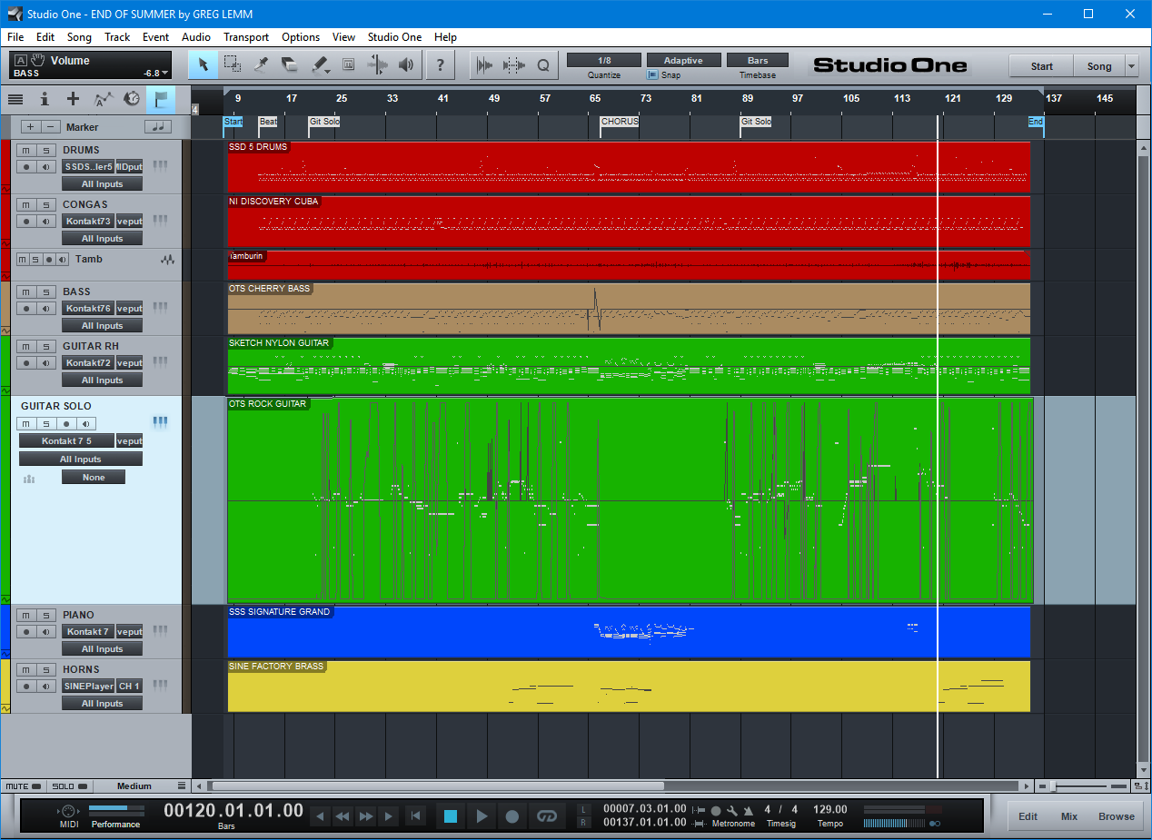Screen dimensions: 1152x840
Task: Click the Start page button
Action: (x=1041, y=66)
